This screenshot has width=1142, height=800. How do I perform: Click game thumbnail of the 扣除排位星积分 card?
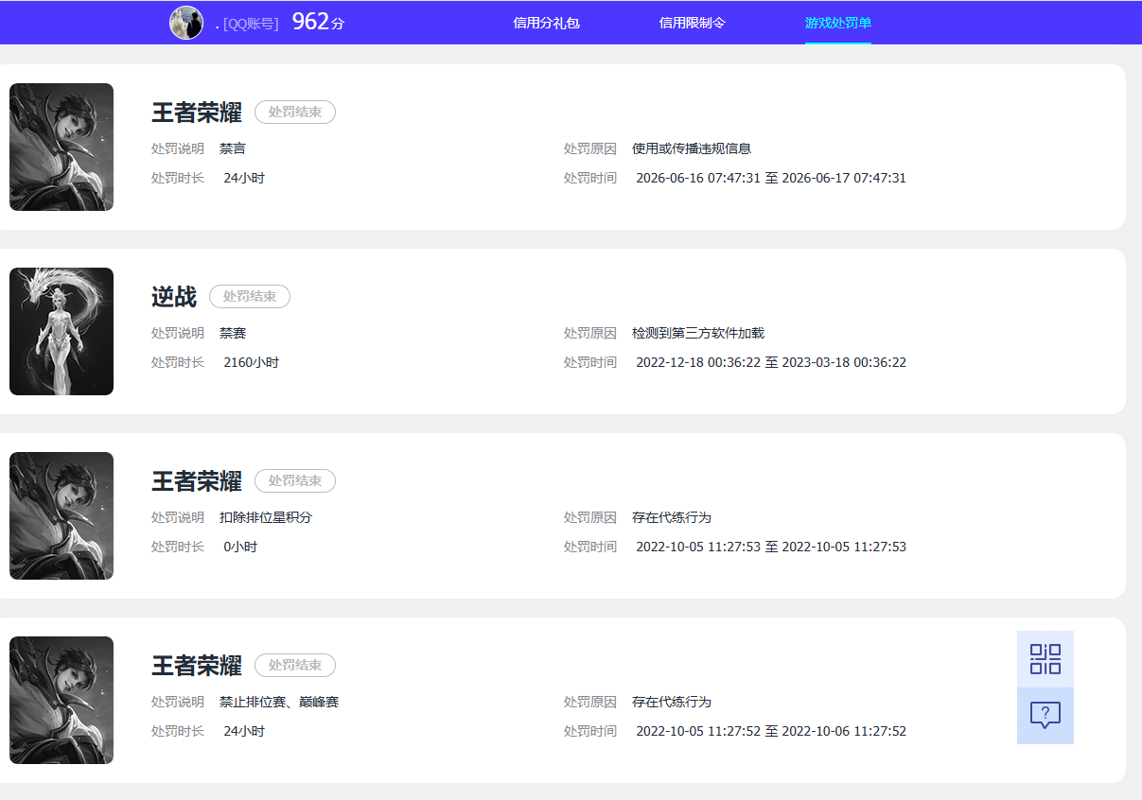(x=61, y=515)
